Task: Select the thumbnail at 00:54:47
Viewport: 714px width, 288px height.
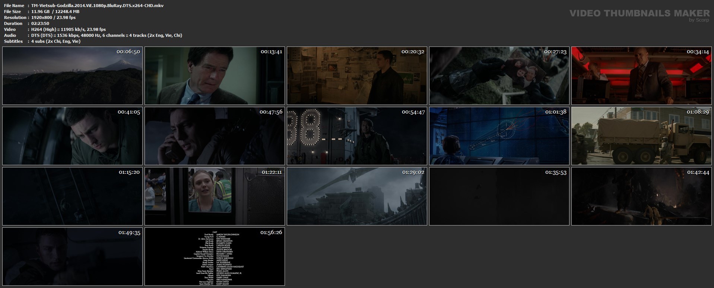Action: [357, 136]
